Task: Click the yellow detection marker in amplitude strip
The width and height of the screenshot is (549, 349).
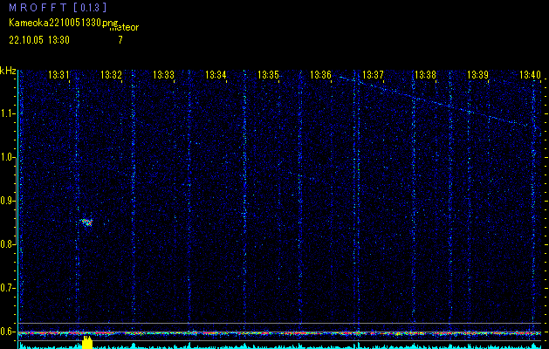Action: [87, 342]
